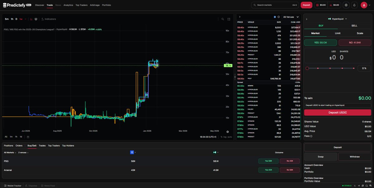The height and width of the screenshot is (188, 374).
Task: Toggle auto scale on chart
Action: coord(230,137)
